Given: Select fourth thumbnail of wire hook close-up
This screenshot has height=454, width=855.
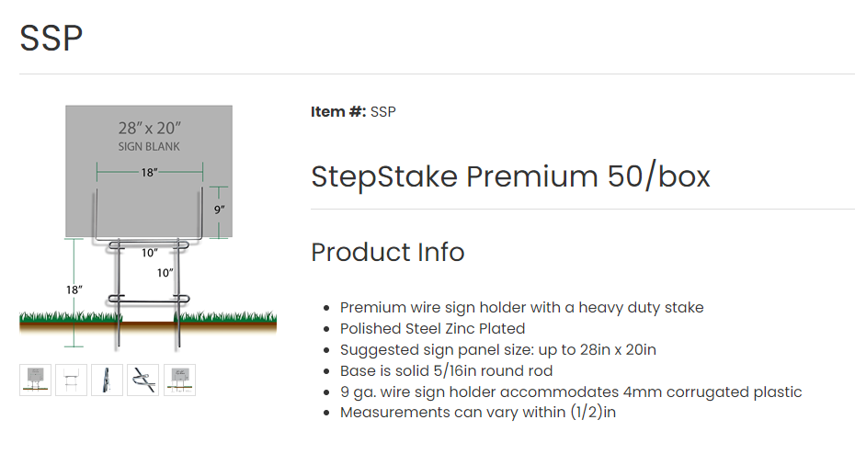Looking at the screenshot, I should [142, 380].
